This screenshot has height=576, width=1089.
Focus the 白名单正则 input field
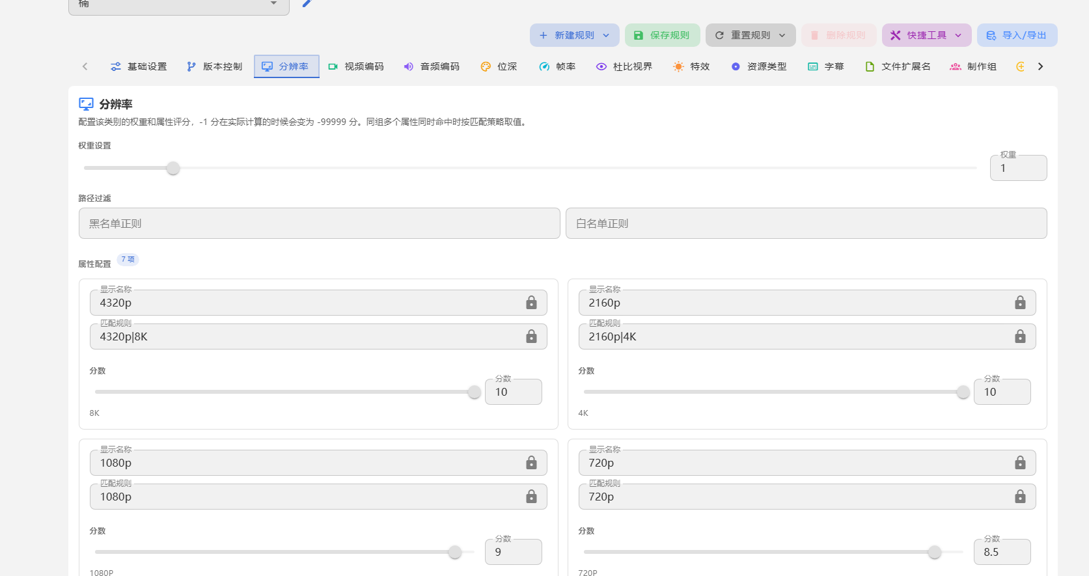[x=806, y=223]
